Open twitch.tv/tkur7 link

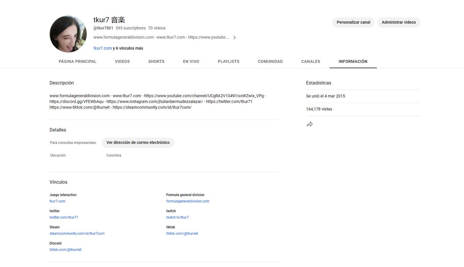[x=177, y=218]
